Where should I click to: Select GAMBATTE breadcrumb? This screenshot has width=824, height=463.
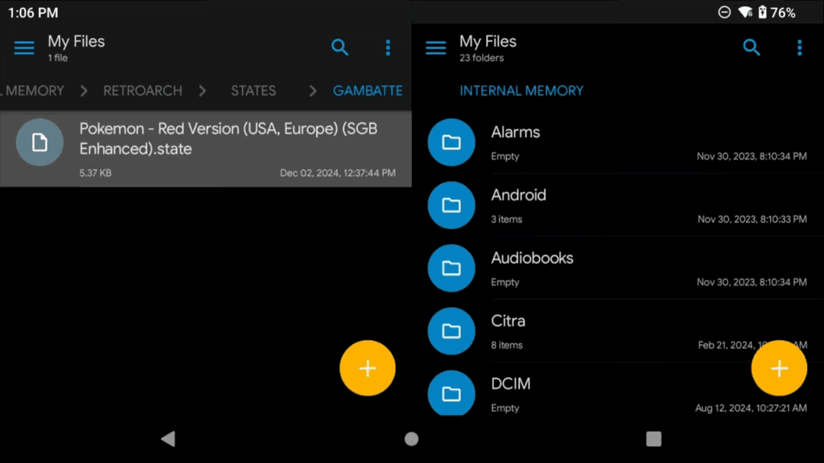point(368,91)
